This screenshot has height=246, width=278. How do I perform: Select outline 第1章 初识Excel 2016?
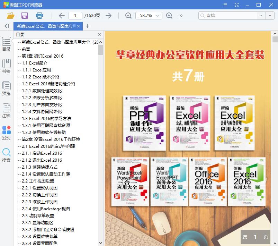pos(42,56)
